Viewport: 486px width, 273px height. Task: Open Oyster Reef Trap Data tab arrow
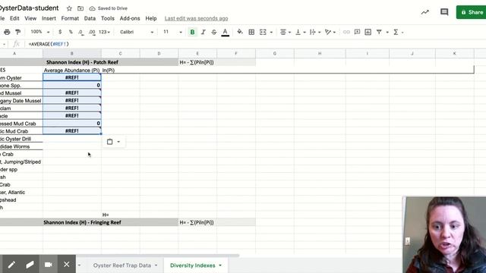click(x=156, y=265)
